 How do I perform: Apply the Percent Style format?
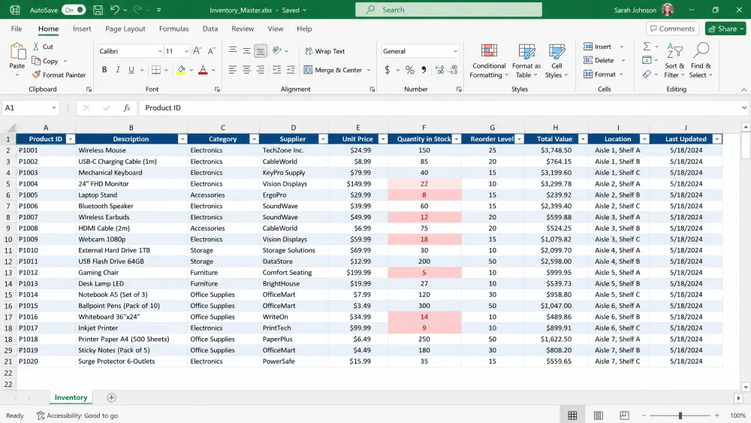point(410,70)
